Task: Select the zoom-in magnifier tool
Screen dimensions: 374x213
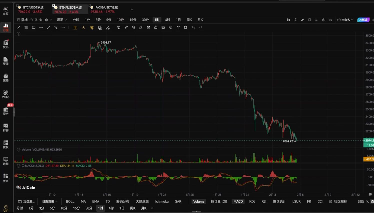Action: 133,27
